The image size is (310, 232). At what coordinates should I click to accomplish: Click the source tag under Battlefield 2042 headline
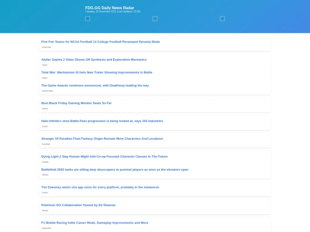coord(45,175)
